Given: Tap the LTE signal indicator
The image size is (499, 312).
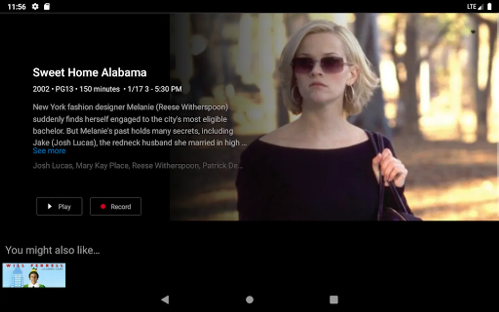Looking at the screenshot, I should pos(475,7).
